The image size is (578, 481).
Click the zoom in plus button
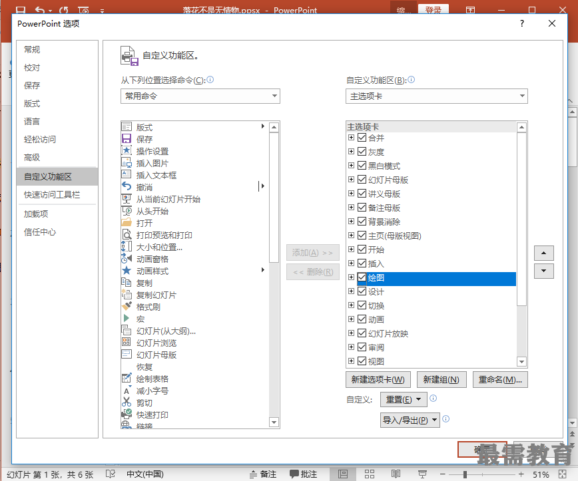521,474
